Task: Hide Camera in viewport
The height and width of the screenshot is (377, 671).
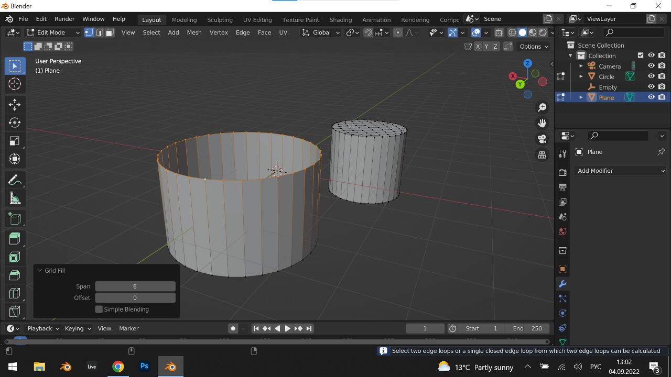Action: pos(651,66)
